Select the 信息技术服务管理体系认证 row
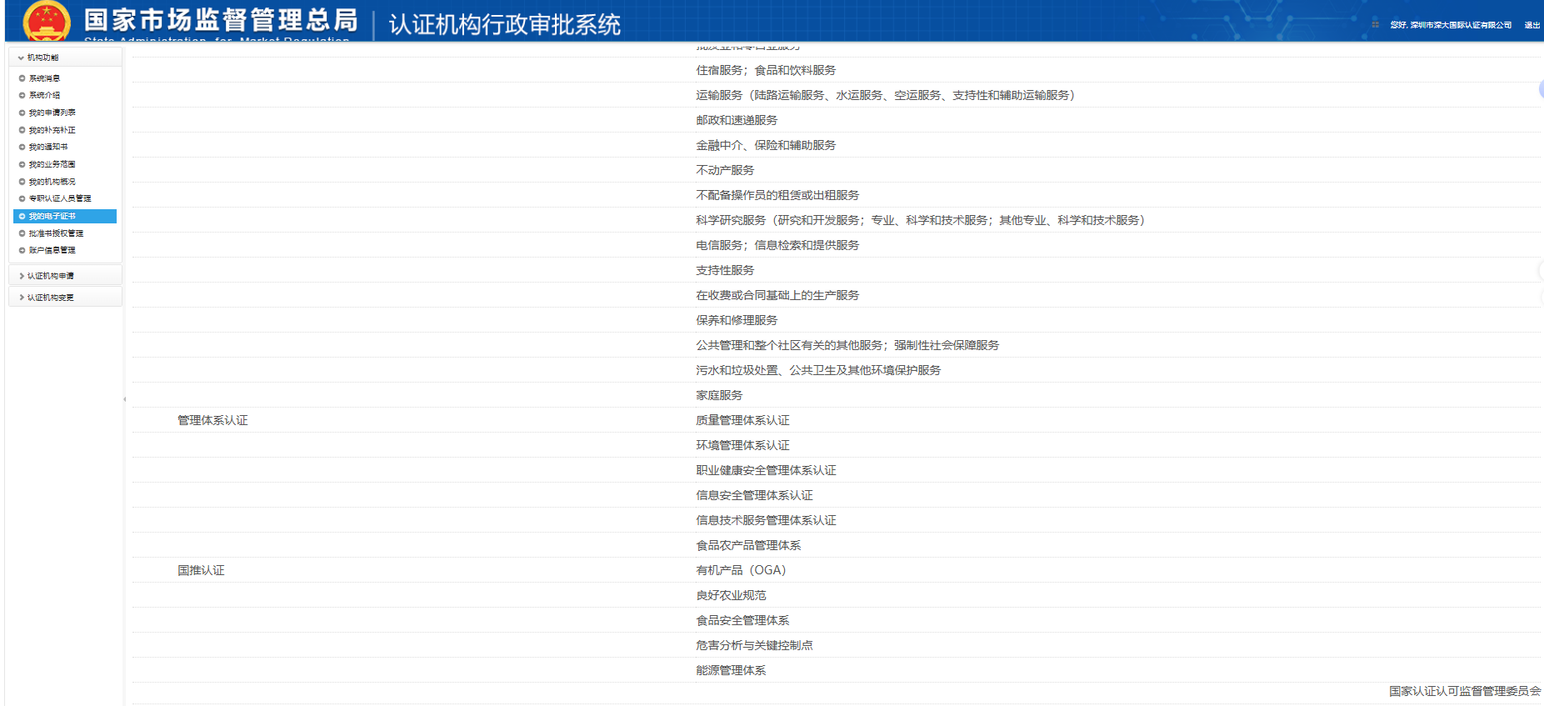 point(836,520)
